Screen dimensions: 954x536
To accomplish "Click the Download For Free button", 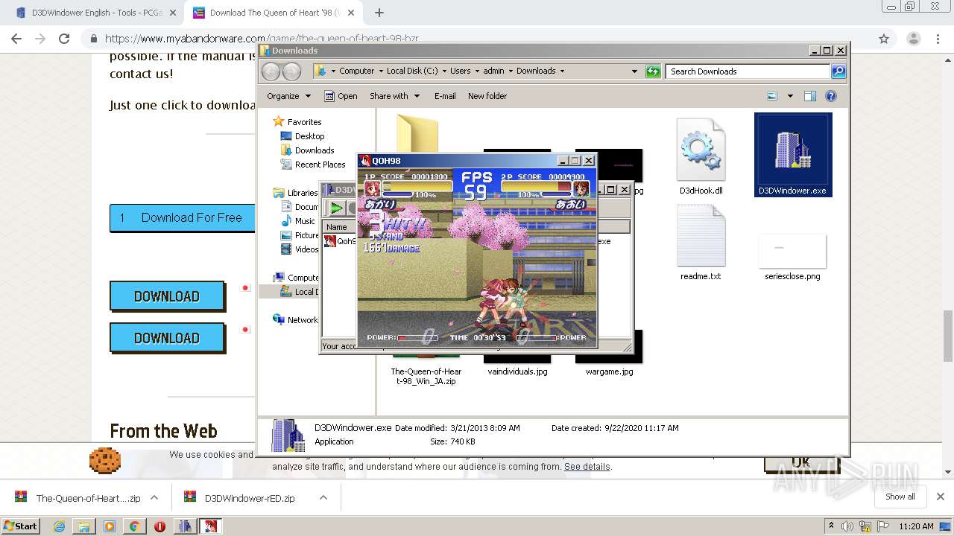I will pyautogui.click(x=182, y=218).
